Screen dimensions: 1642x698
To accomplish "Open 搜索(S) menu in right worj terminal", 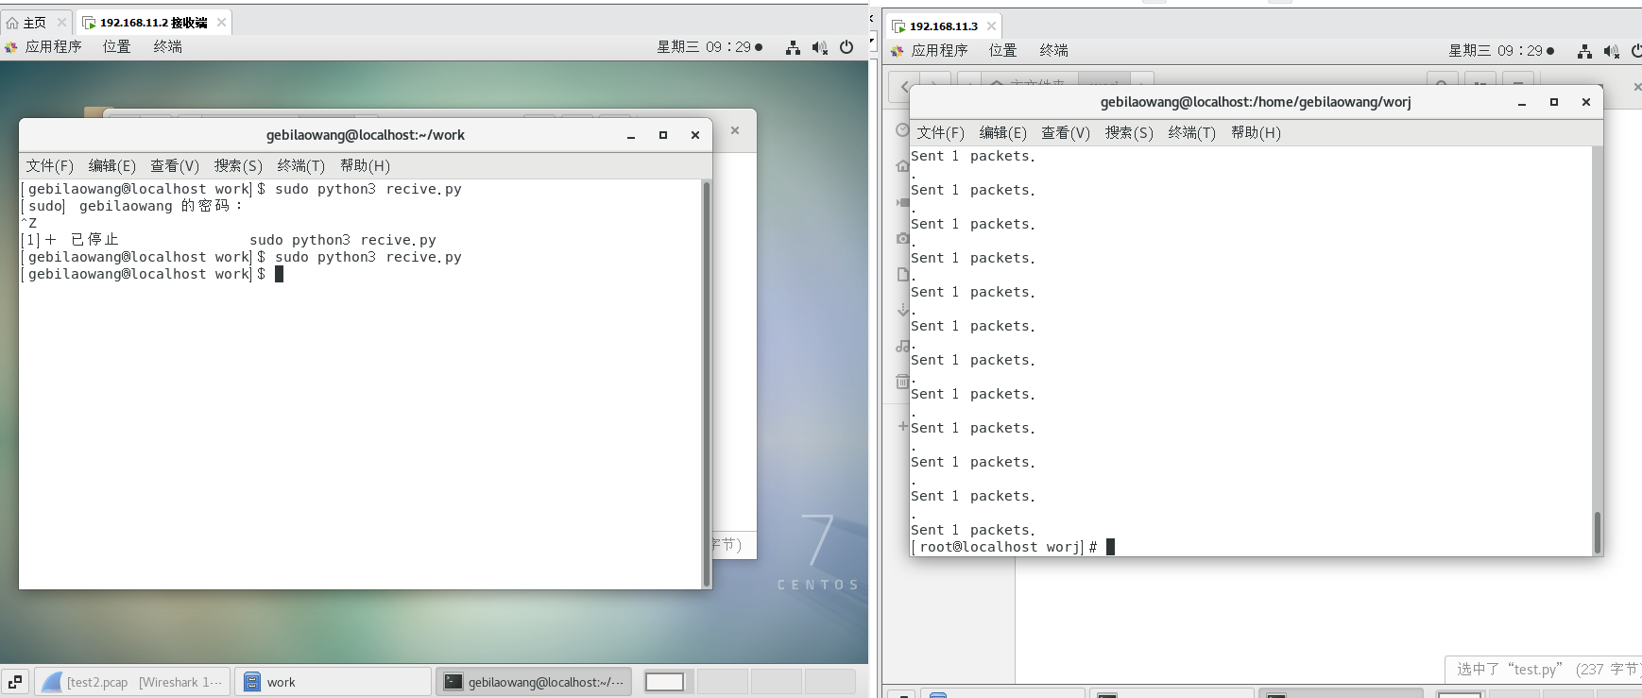I will pos(1129,132).
